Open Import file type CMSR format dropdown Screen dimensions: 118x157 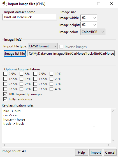[43, 46]
